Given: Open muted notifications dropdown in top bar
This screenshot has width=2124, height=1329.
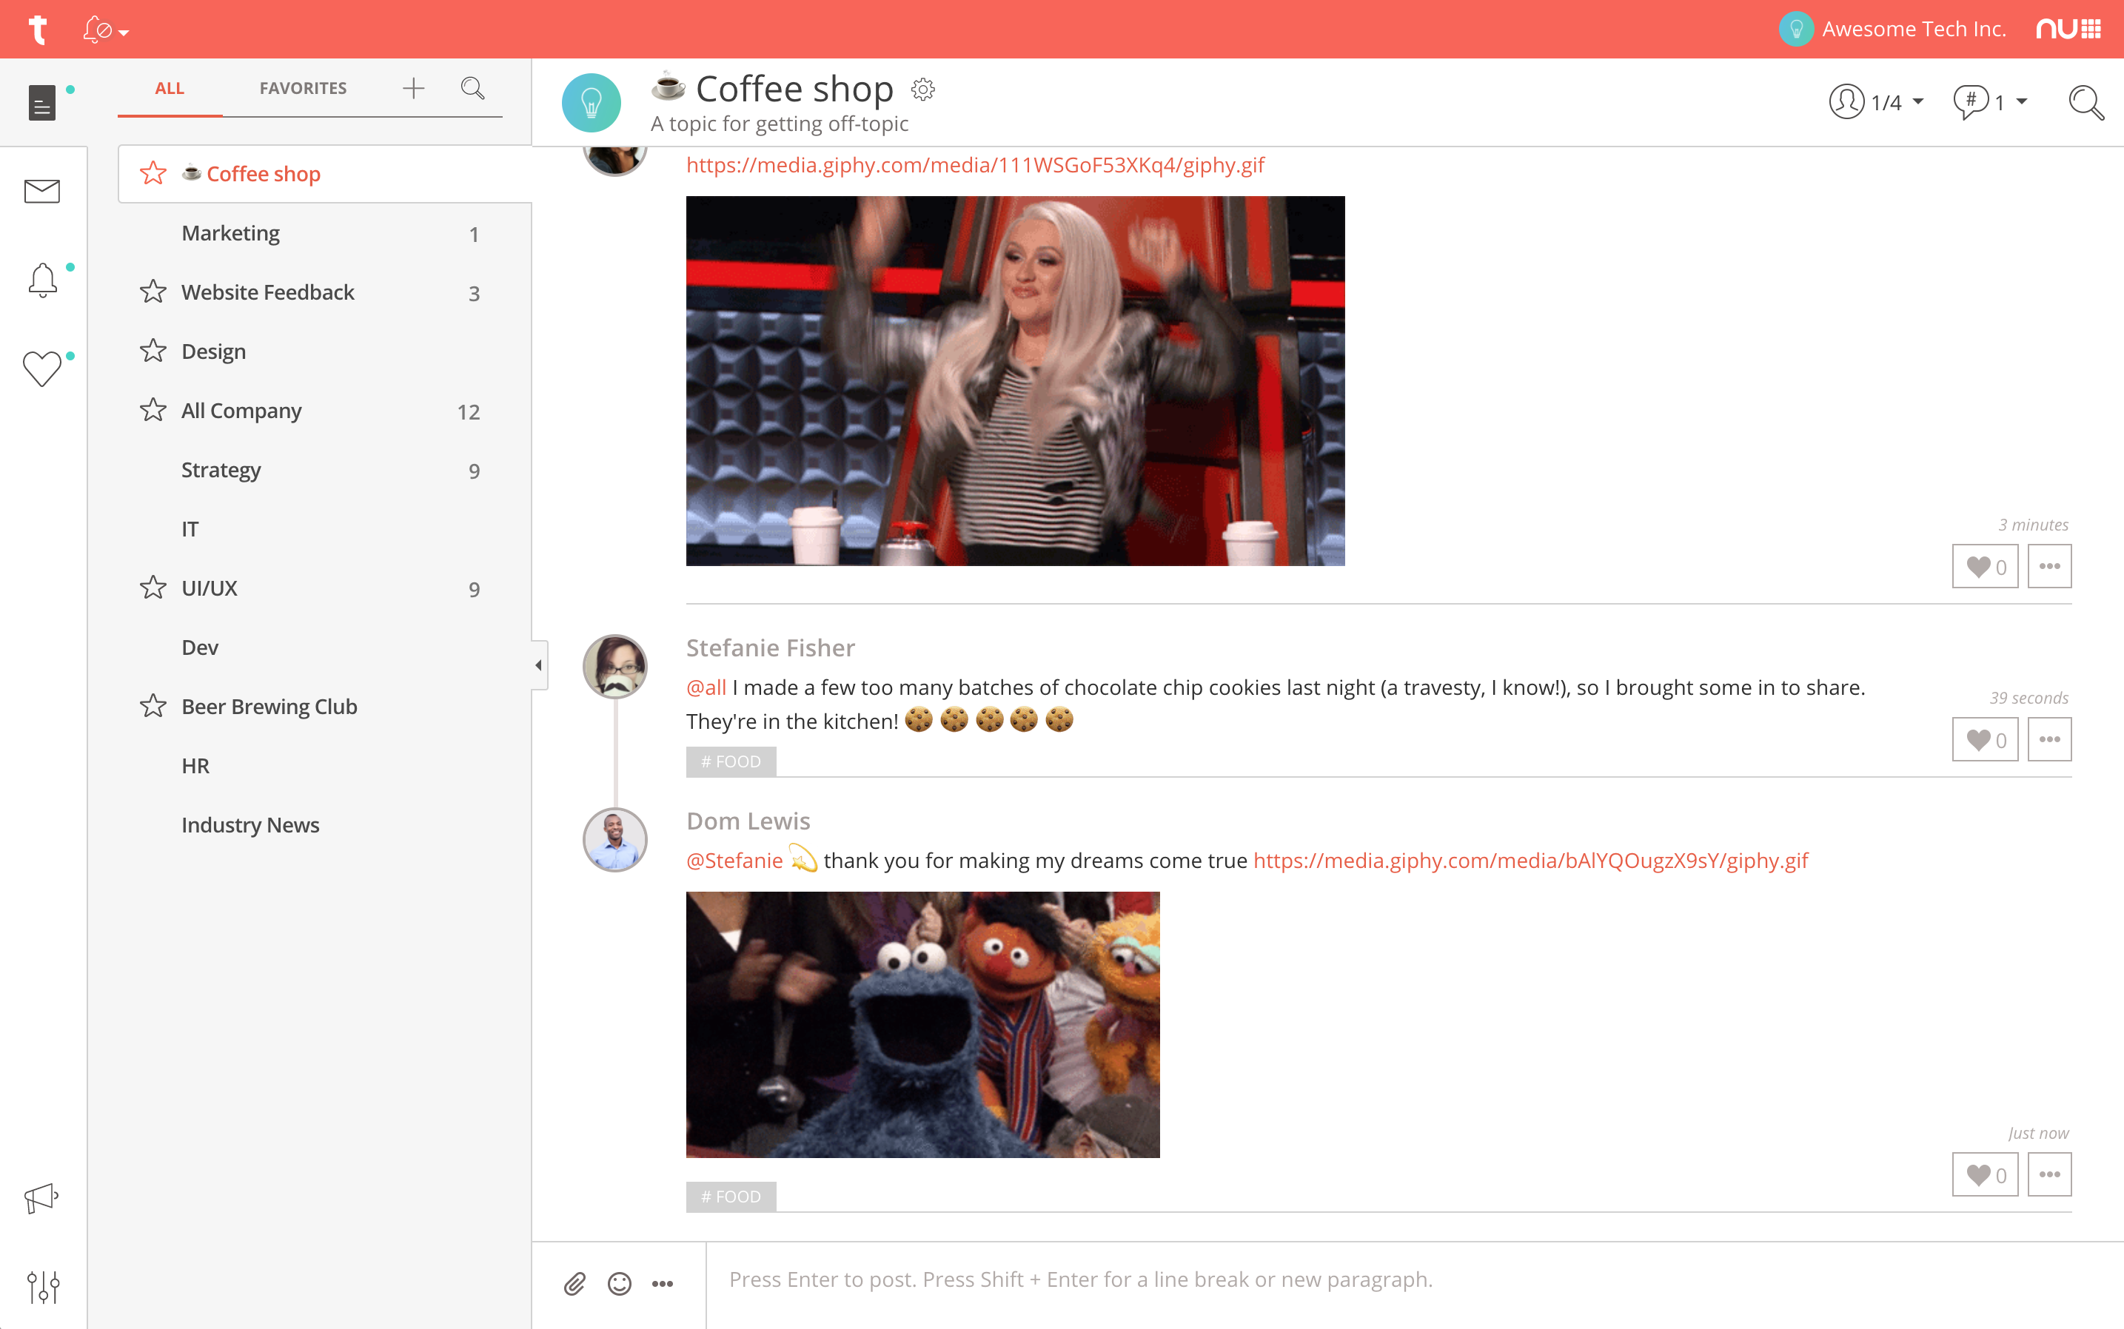Looking at the screenshot, I should click(107, 31).
